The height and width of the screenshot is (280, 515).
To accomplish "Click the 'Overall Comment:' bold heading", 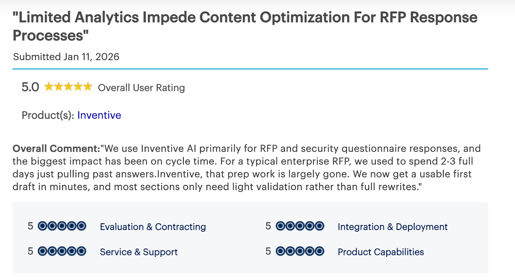I will click(56, 149).
